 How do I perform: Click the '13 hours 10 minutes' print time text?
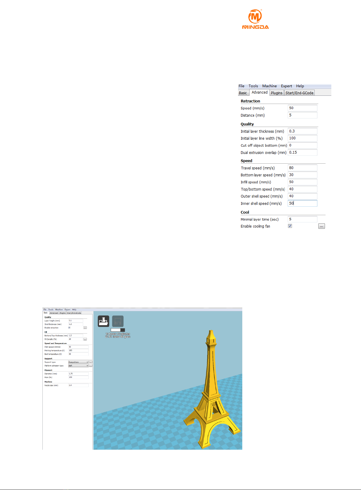[118, 334]
